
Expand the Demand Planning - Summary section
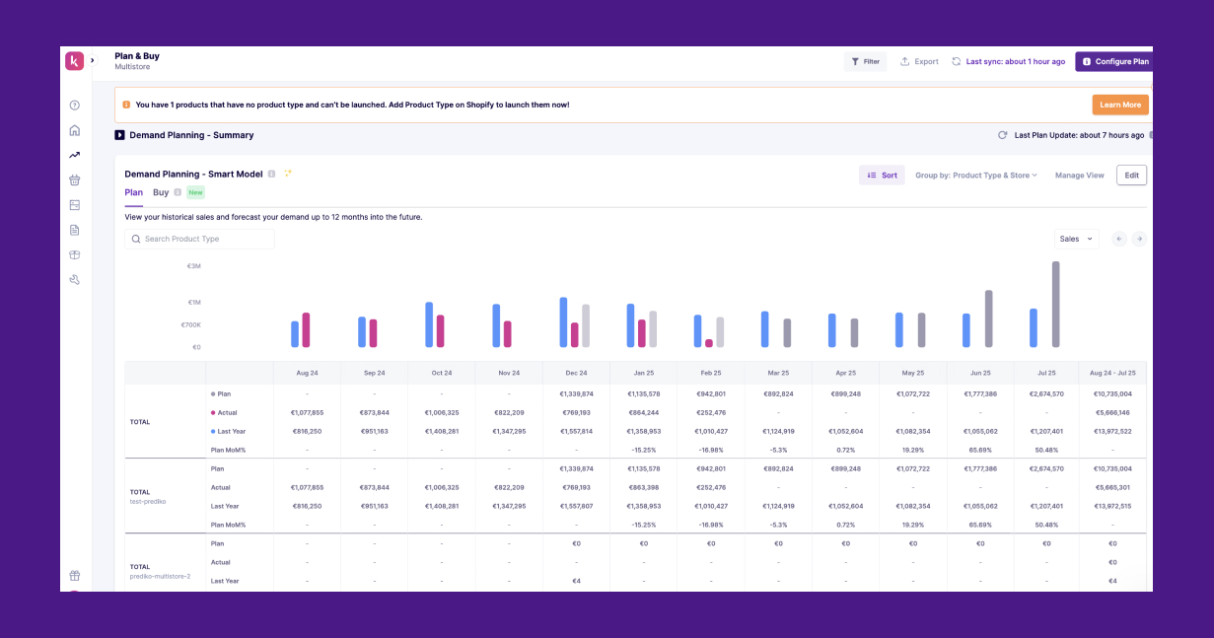click(x=119, y=135)
